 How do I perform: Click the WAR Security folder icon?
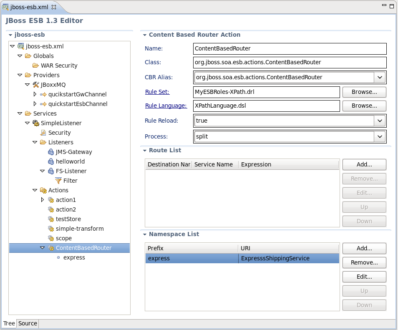35,65
